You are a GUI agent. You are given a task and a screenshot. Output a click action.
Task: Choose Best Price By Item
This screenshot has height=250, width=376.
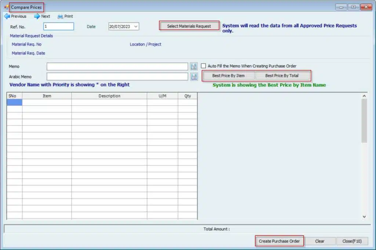228,76
